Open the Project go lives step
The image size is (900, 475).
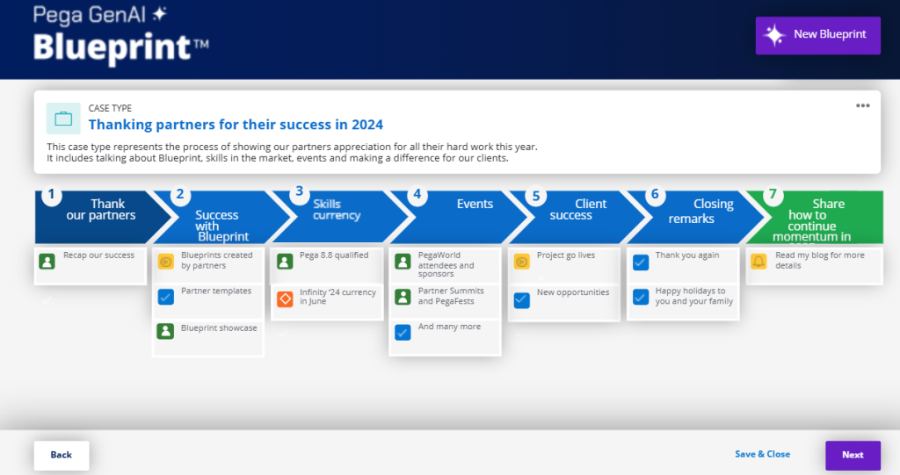pos(564,266)
